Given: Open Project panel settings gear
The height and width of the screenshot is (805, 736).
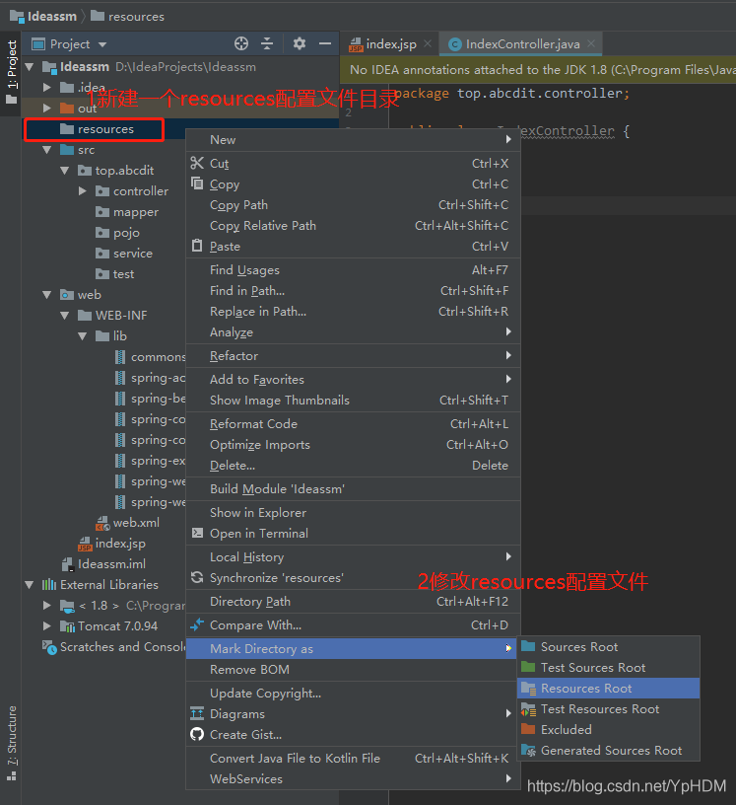Looking at the screenshot, I should [x=299, y=43].
